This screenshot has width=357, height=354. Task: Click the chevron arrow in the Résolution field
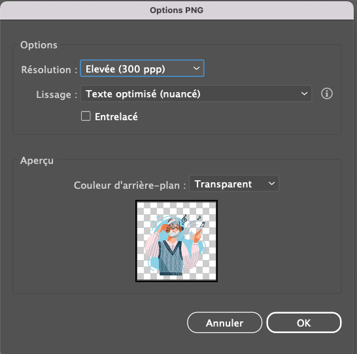point(196,69)
